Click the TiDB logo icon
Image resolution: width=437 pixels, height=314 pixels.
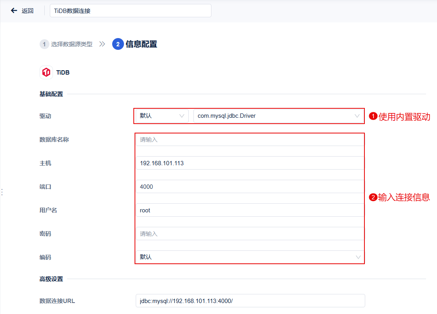coord(46,73)
